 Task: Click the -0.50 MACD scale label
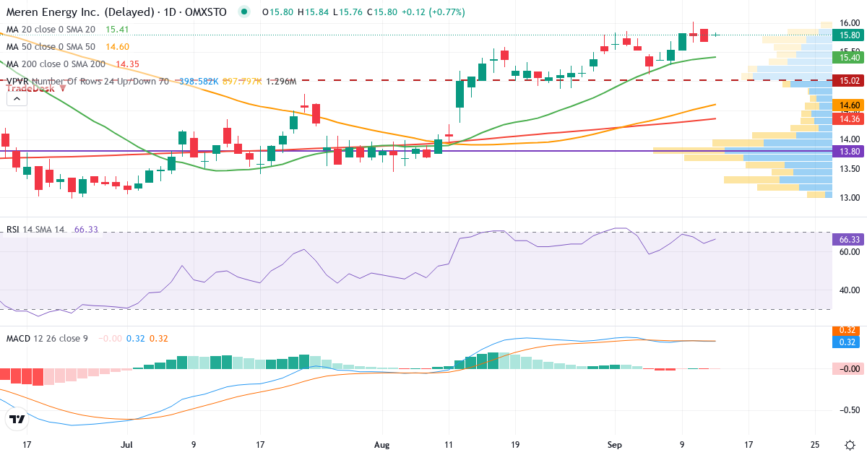click(849, 409)
